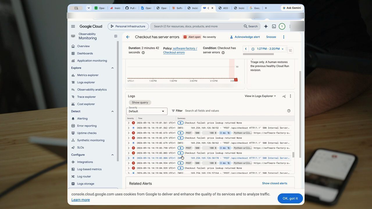Image resolution: width=372 pixels, height=209 pixels.
Task: Toggle the Monitoring sidebar pin icon
Action: pyautogui.click(x=116, y=36)
